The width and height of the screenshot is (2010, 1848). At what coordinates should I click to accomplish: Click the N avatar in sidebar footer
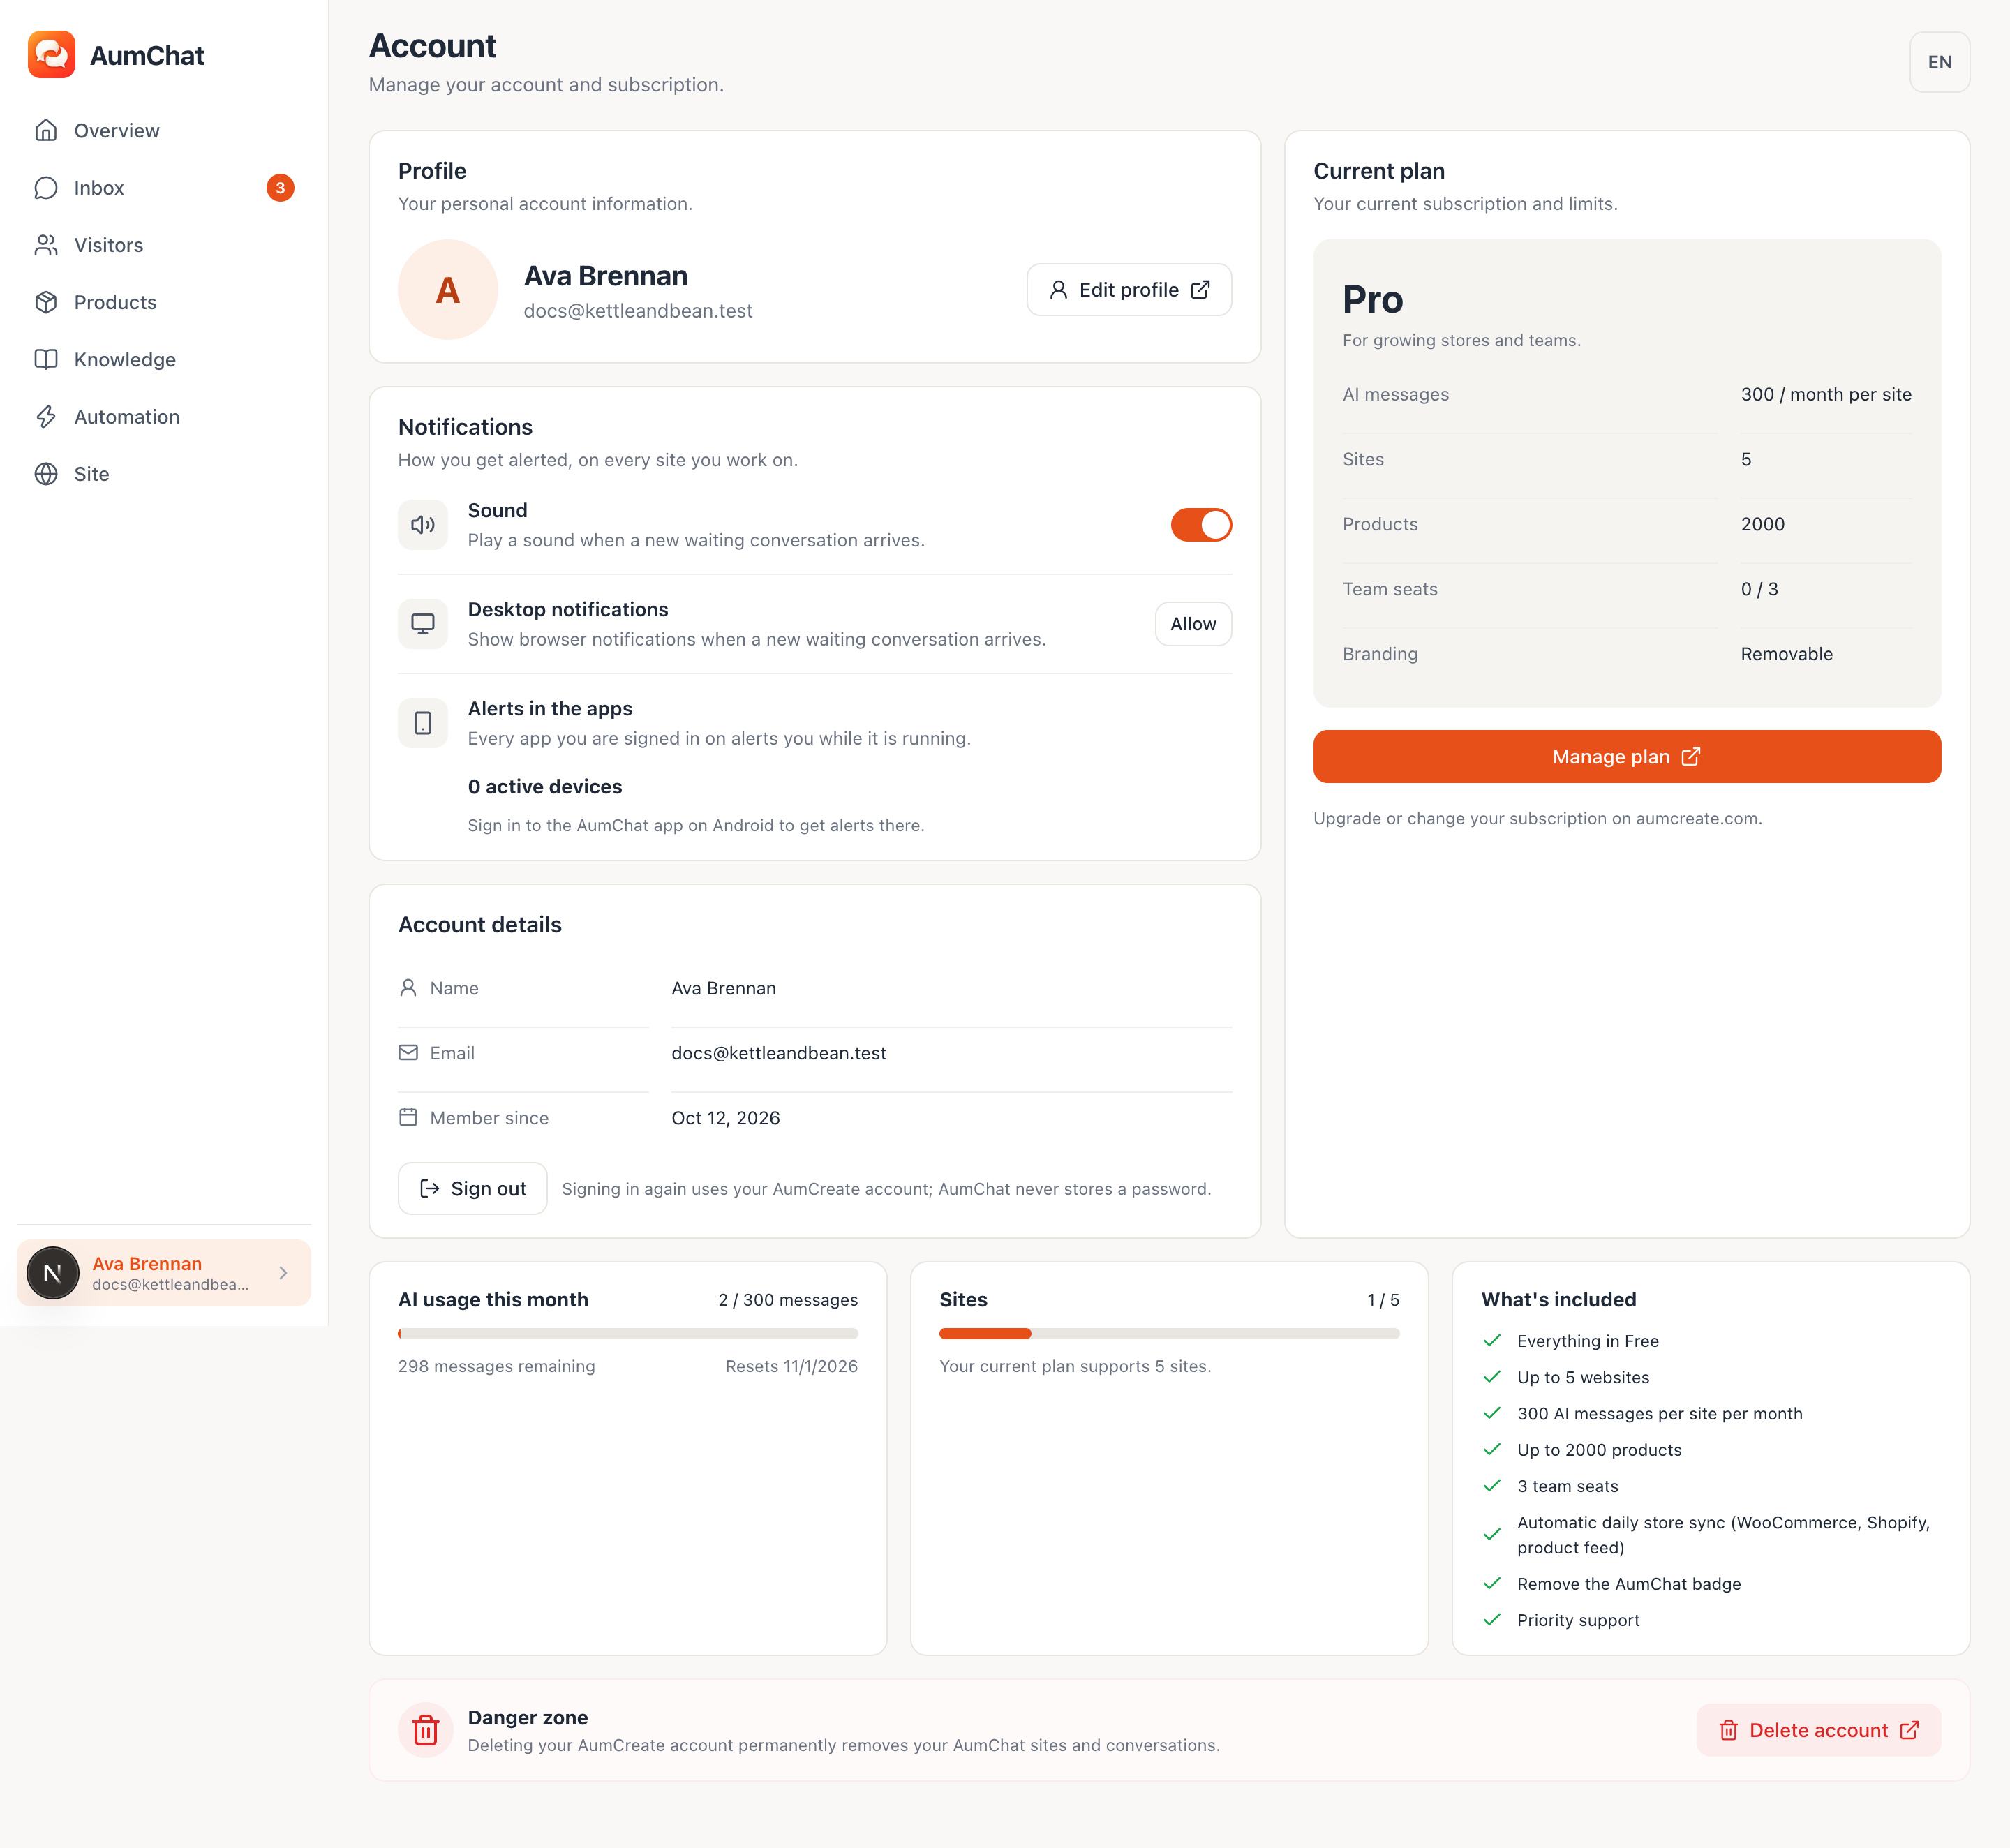[53, 1273]
